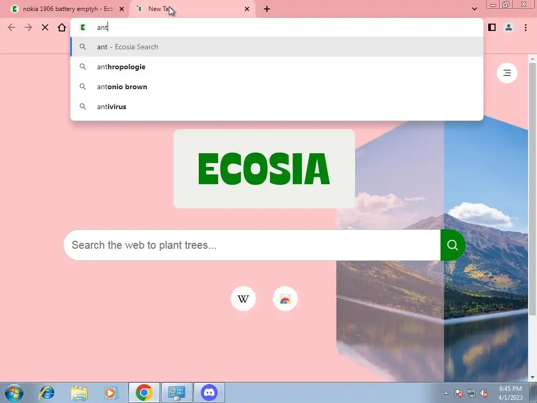537x403 pixels.
Task: Stop loading the page
Action: pyautogui.click(x=45, y=27)
